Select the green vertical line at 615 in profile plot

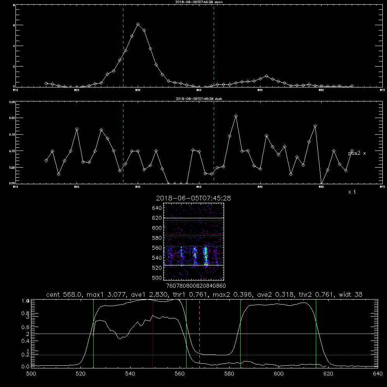pos(316,333)
